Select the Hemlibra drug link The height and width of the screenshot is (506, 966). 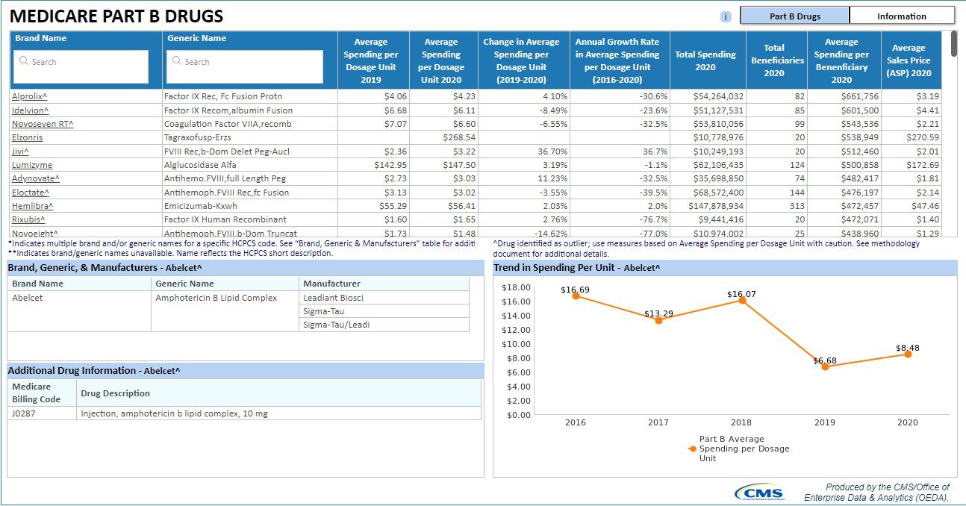point(32,206)
